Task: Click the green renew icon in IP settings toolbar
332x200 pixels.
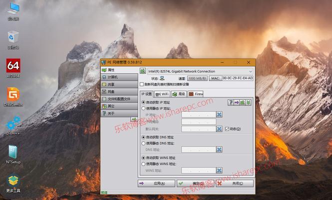Action: coord(242,102)
